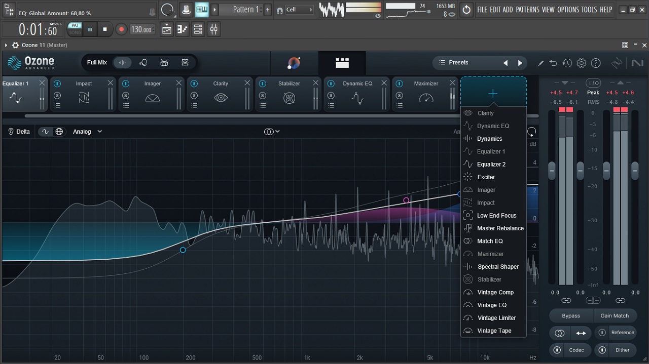Remove the Imager module with X
The image size is (649, 364).
179,83
